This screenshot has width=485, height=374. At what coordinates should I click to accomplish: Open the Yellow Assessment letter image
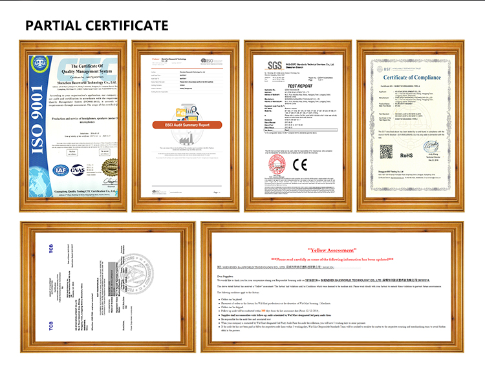(332, 287)
